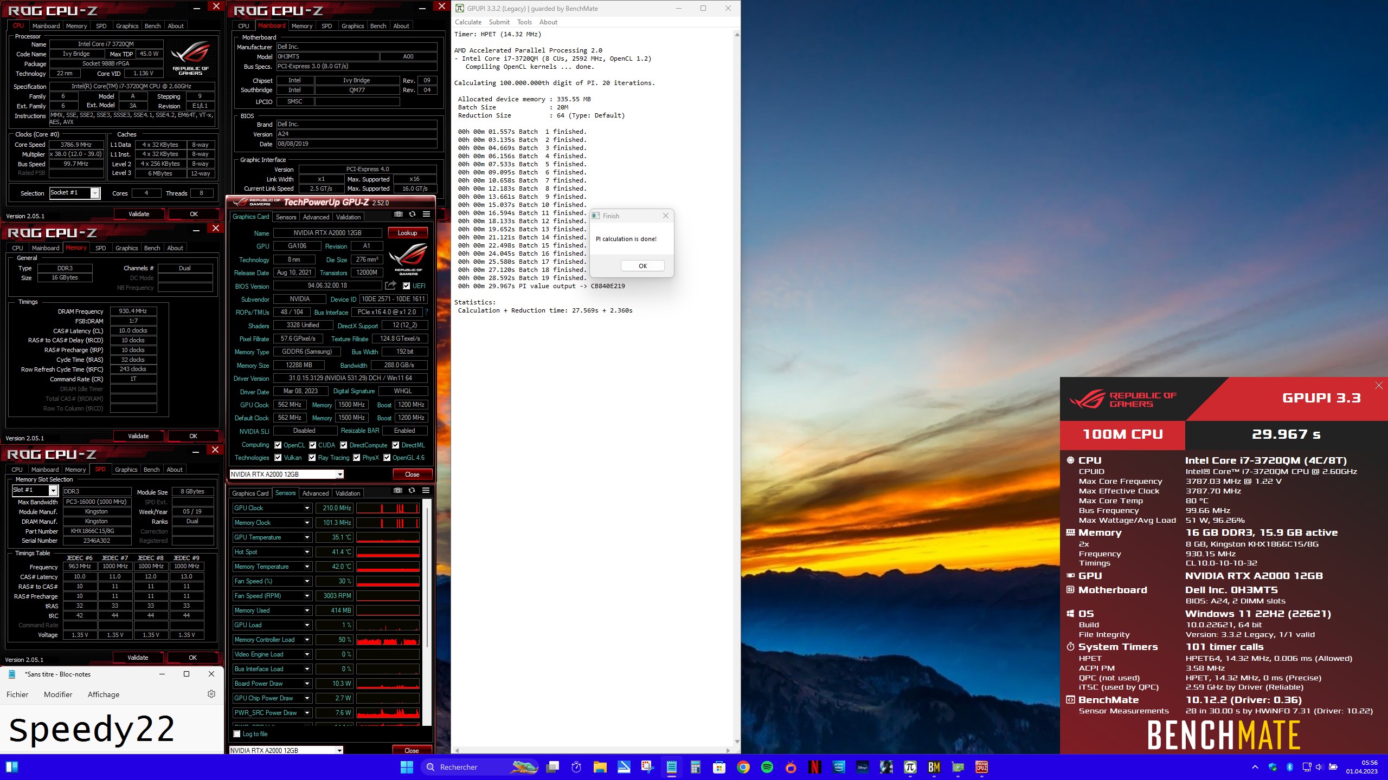Open the GPU Clock sensor dropdown
The height and width of the screenshot is (780, 1388).
coord(307,508)
